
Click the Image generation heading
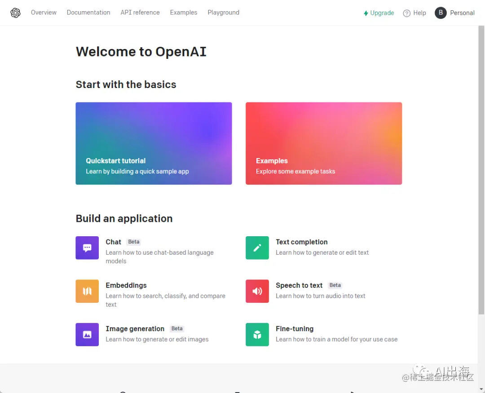click(135, 329)
